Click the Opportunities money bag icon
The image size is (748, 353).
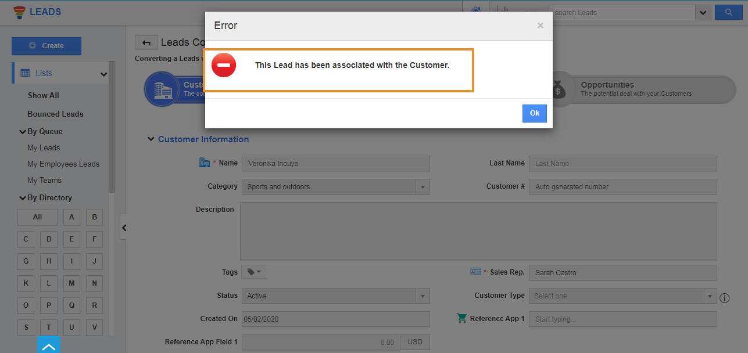pos(559,90)
